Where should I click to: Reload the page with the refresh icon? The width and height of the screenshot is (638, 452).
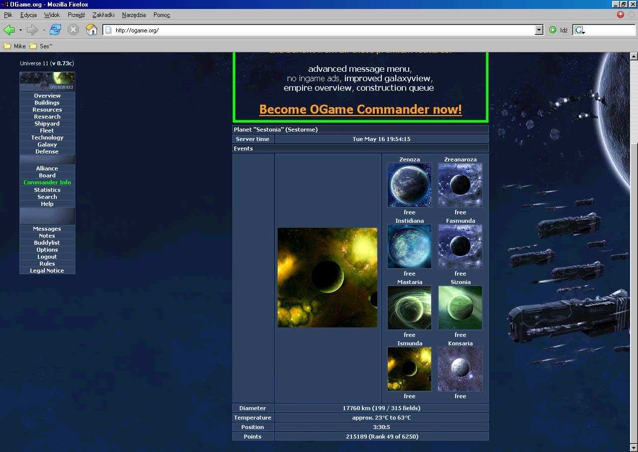coord(55,30)
